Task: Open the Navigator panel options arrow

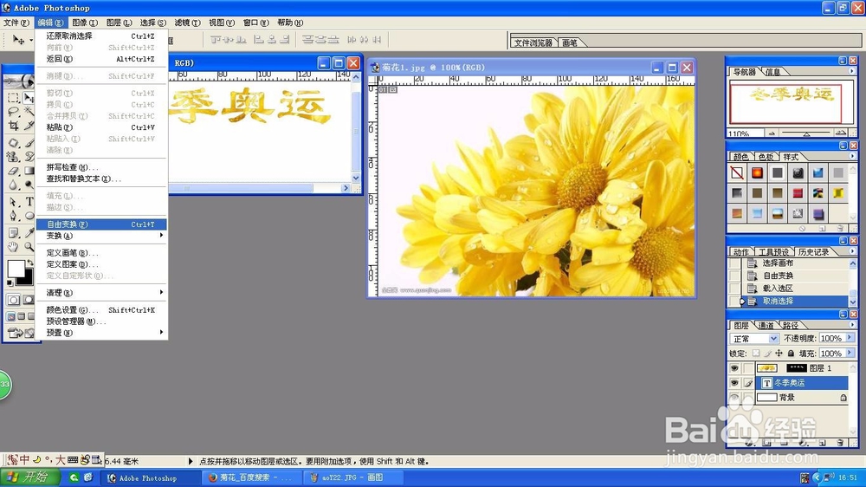Action: [x=852, y=71]
